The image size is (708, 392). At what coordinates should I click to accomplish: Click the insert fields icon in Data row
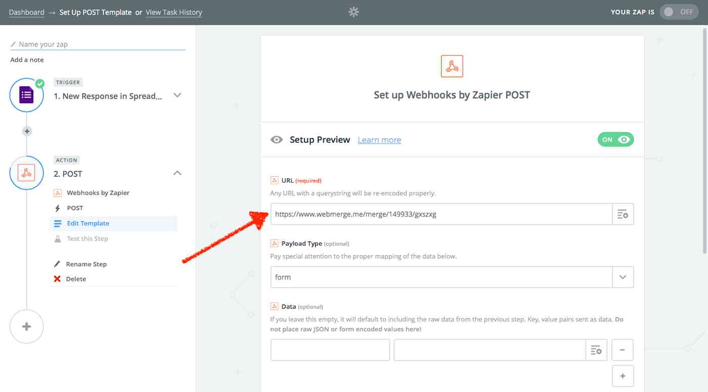596,349
